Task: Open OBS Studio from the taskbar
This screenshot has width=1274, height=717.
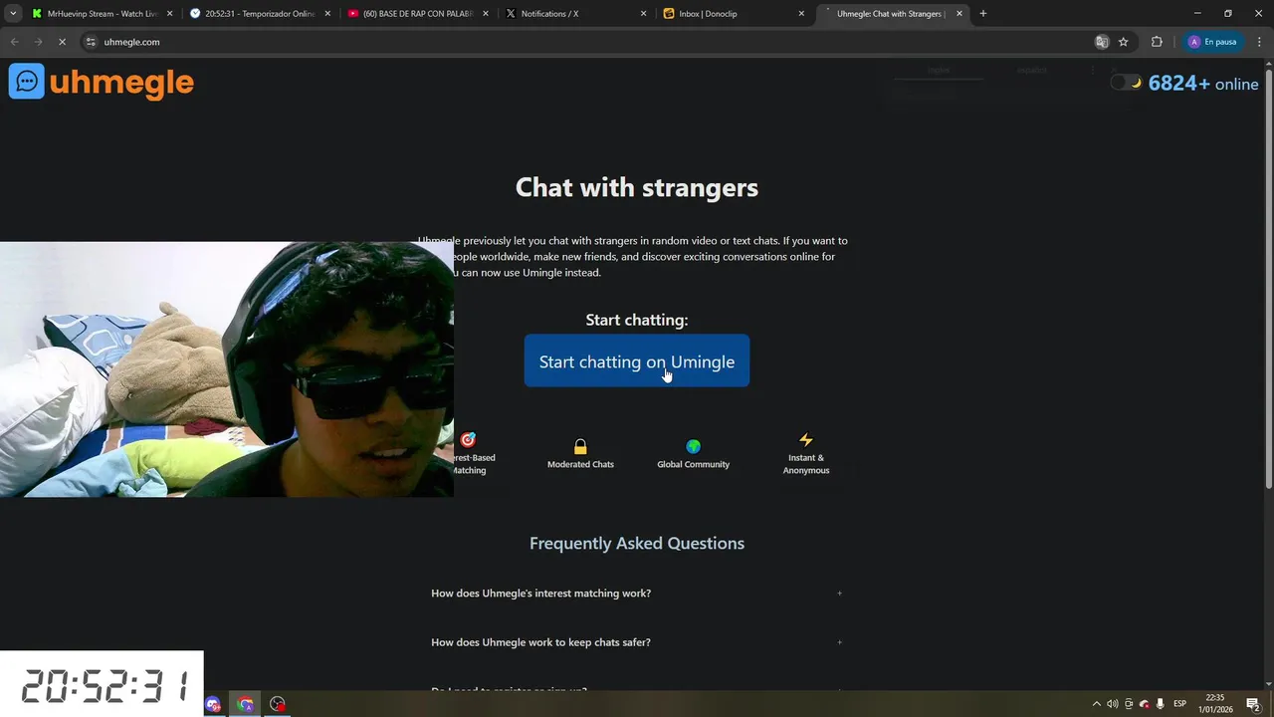Action: click(278, 704)
